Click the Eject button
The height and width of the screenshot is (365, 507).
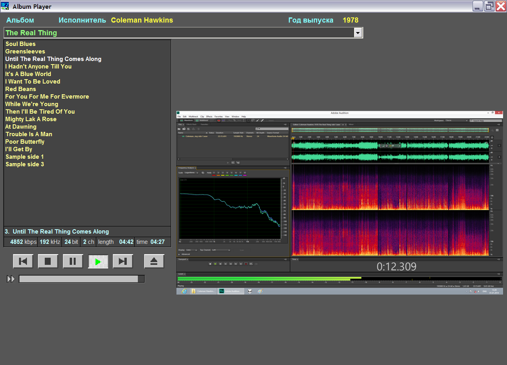coord(154,261)
